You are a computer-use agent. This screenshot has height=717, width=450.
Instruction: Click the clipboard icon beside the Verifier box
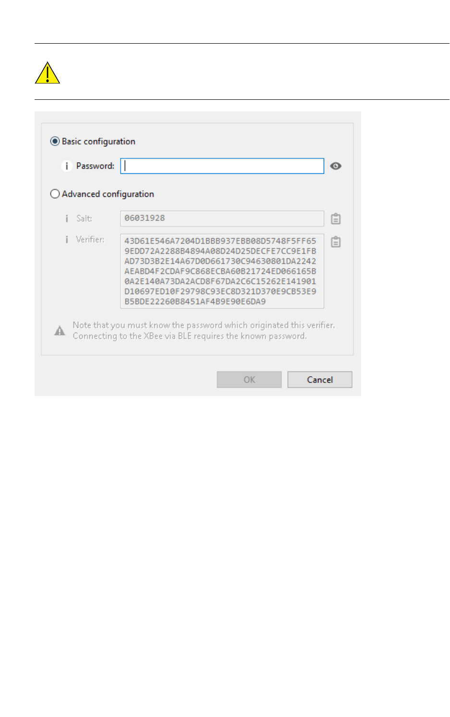click(x=336, y=241)
